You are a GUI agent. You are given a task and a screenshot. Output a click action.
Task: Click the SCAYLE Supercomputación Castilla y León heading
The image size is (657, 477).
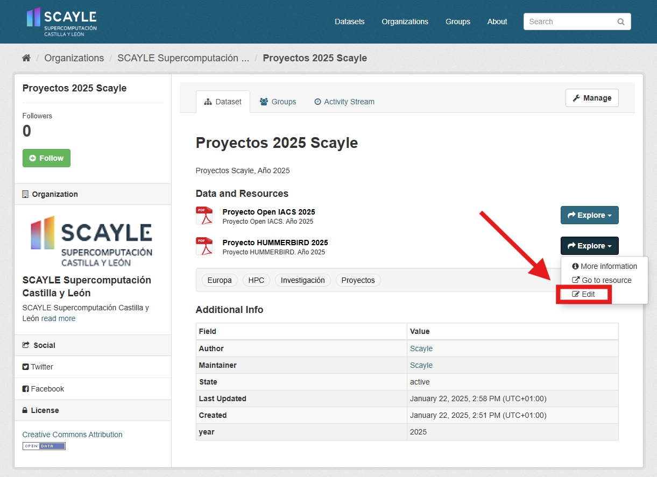87,287
